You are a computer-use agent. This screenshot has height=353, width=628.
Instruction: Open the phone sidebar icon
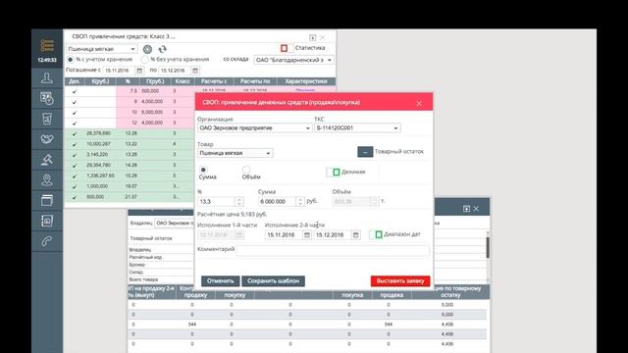47,241
